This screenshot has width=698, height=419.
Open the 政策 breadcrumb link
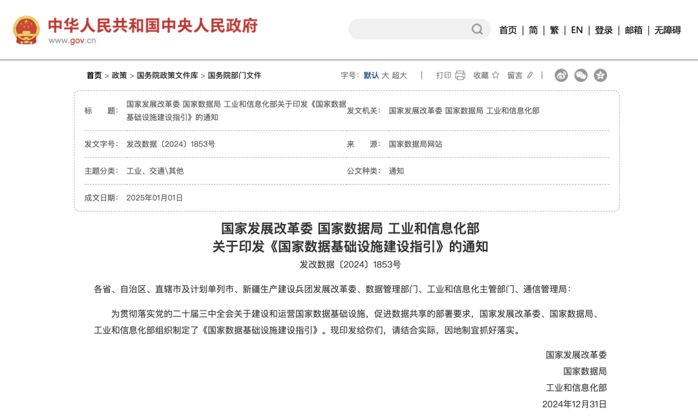120,75
